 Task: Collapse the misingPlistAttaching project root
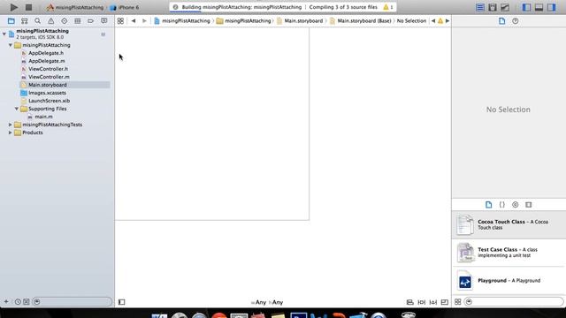click(4, 34)
